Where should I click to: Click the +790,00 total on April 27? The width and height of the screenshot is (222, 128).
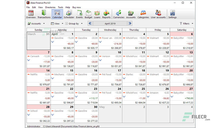(x=189, y=98)
